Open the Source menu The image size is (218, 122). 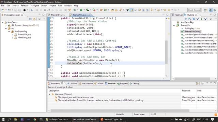click(15, 5)
